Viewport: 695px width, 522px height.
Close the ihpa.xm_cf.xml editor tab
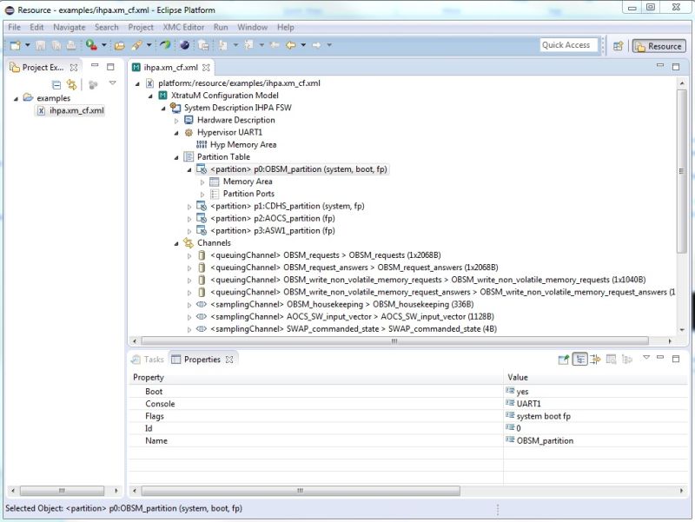tap(206, 68)
